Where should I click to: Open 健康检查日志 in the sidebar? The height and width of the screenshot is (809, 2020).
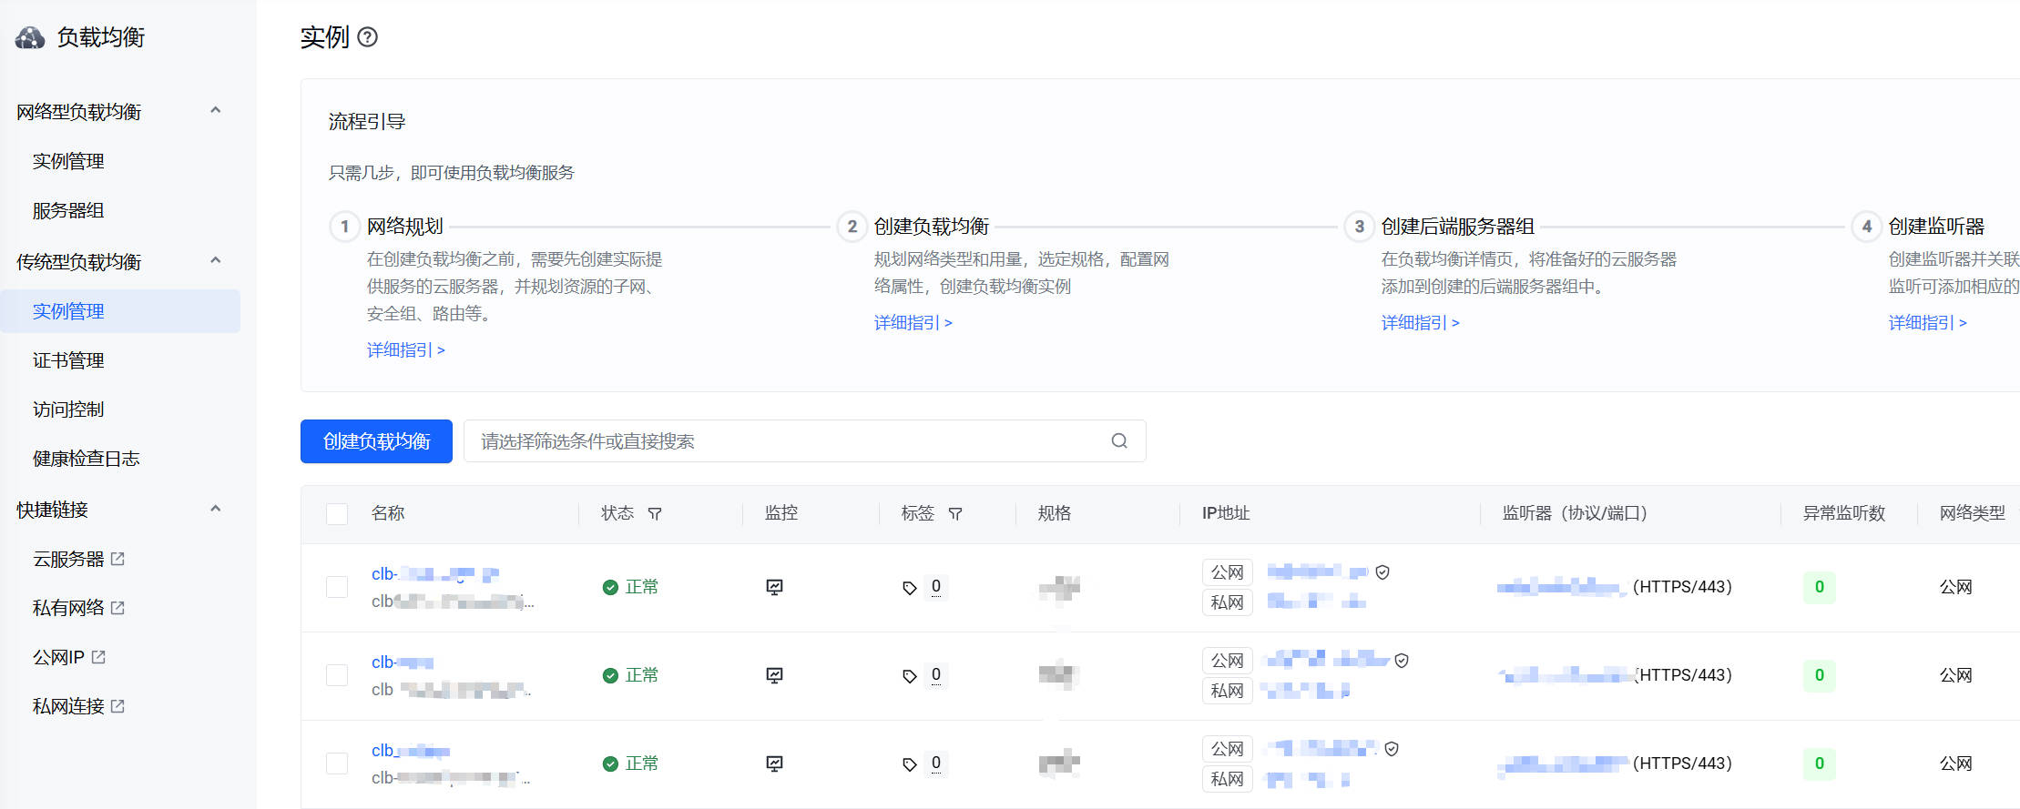coord(87,459)
